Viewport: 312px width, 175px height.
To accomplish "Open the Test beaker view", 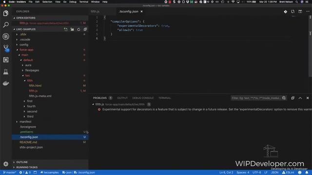I will (6, 71).
